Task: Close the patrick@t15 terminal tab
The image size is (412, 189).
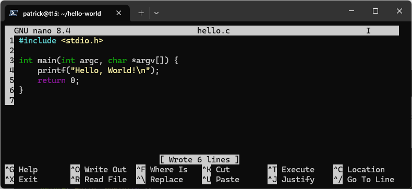Action: click(x=119, y=13)
